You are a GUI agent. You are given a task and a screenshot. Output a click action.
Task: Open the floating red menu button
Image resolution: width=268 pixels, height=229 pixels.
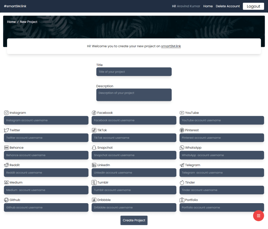(258, 216)
